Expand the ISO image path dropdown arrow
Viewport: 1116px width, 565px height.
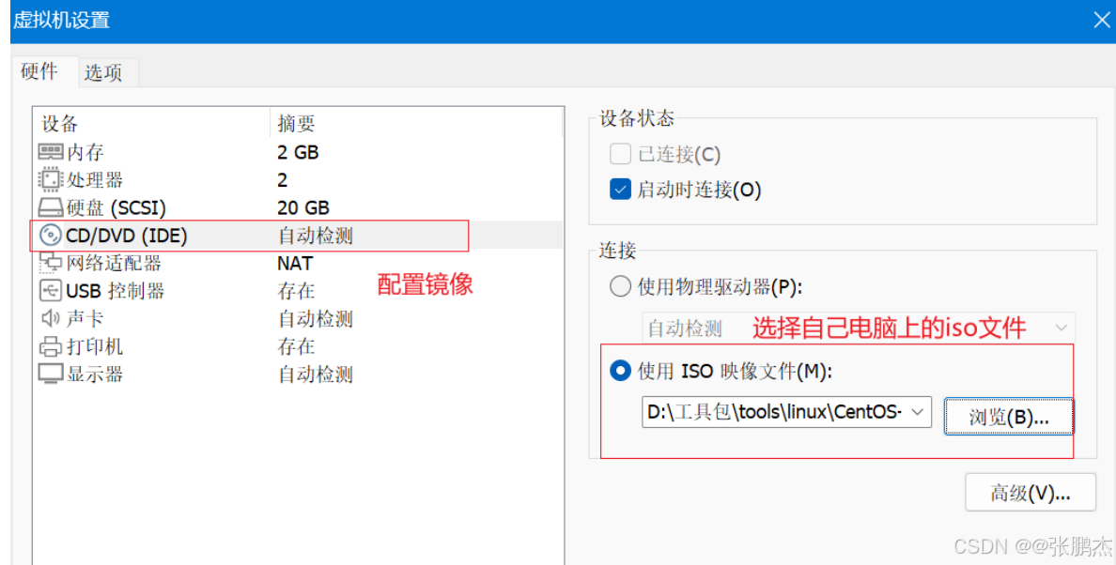coord(918,412)
